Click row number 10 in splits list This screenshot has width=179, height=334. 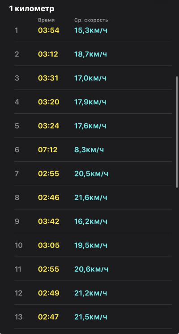18,245
